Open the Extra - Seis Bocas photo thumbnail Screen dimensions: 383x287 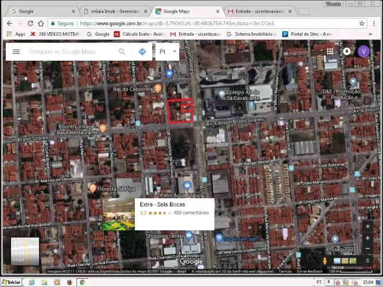(x=118, y=214)
